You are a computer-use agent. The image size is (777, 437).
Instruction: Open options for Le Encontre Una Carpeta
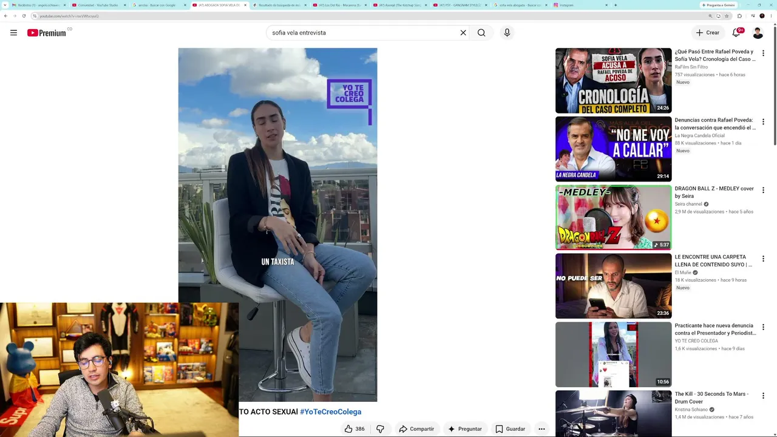click(x=763, y=259)
